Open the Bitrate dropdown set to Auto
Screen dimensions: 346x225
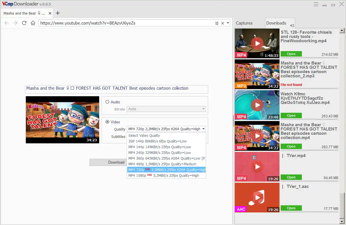pyautogui.click(x=166, y=109)
